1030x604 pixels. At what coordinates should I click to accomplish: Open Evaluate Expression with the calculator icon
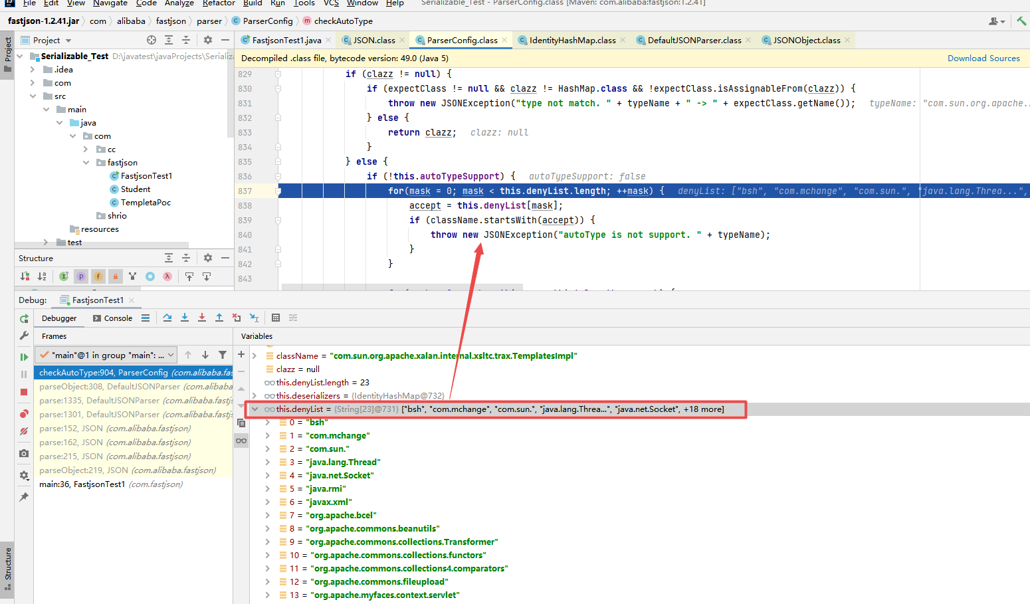tap(275, 318)
